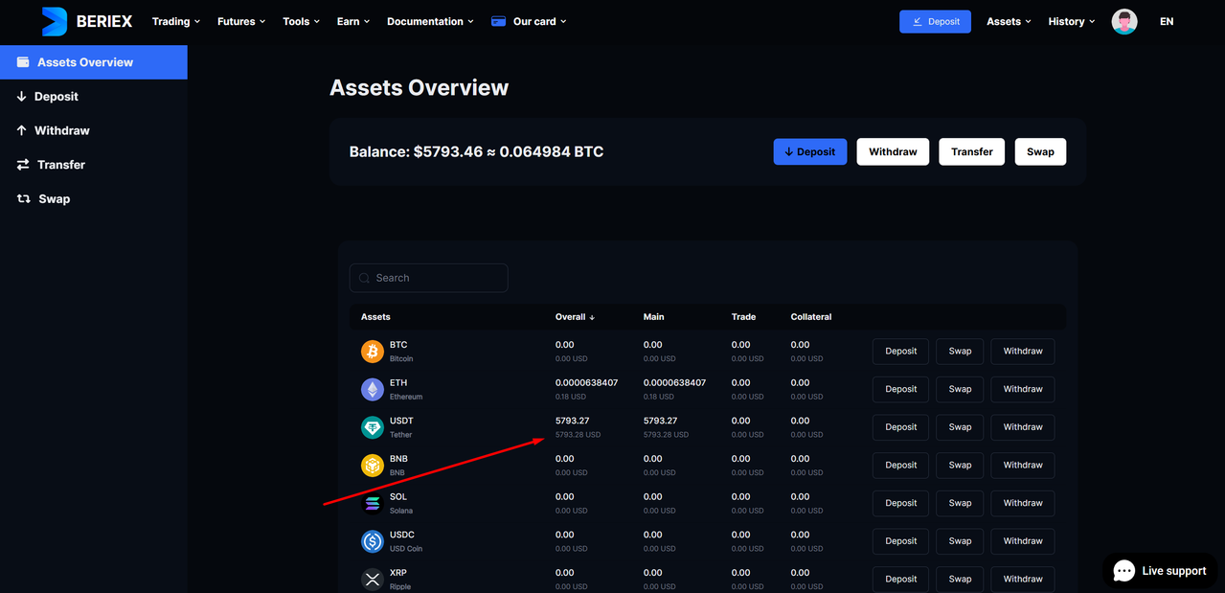Click Withdraw in the USDT row
This screenshot has width=1225, height=593.
(x=1023, y=427)
